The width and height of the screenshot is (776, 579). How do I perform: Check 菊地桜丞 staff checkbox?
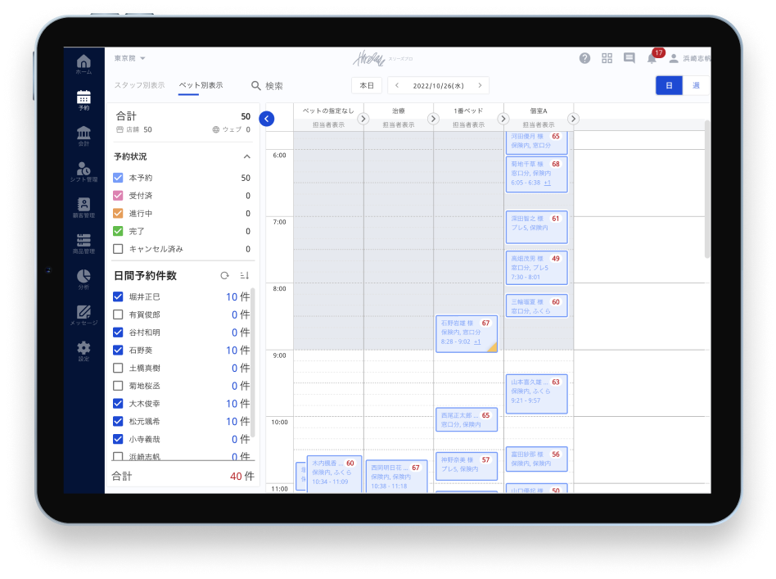click(118, 386)
